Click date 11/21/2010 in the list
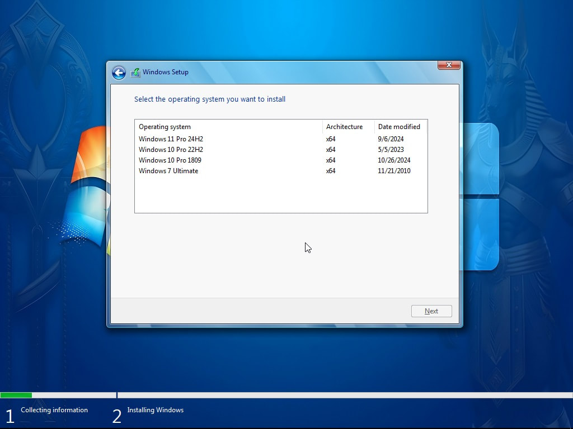The height and width of the screenshot is (429, 573). [x=394, y=171]
